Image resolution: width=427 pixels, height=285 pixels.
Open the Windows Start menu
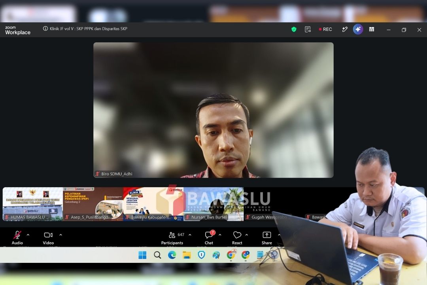click(142, 255)
